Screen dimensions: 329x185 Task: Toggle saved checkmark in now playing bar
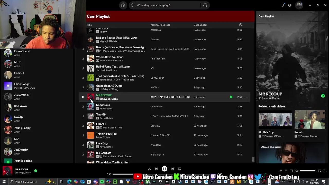pyautogui.click(x=36, y=171)
